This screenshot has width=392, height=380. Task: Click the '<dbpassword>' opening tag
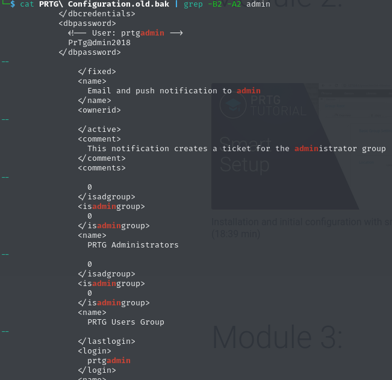tap(87, 23)
